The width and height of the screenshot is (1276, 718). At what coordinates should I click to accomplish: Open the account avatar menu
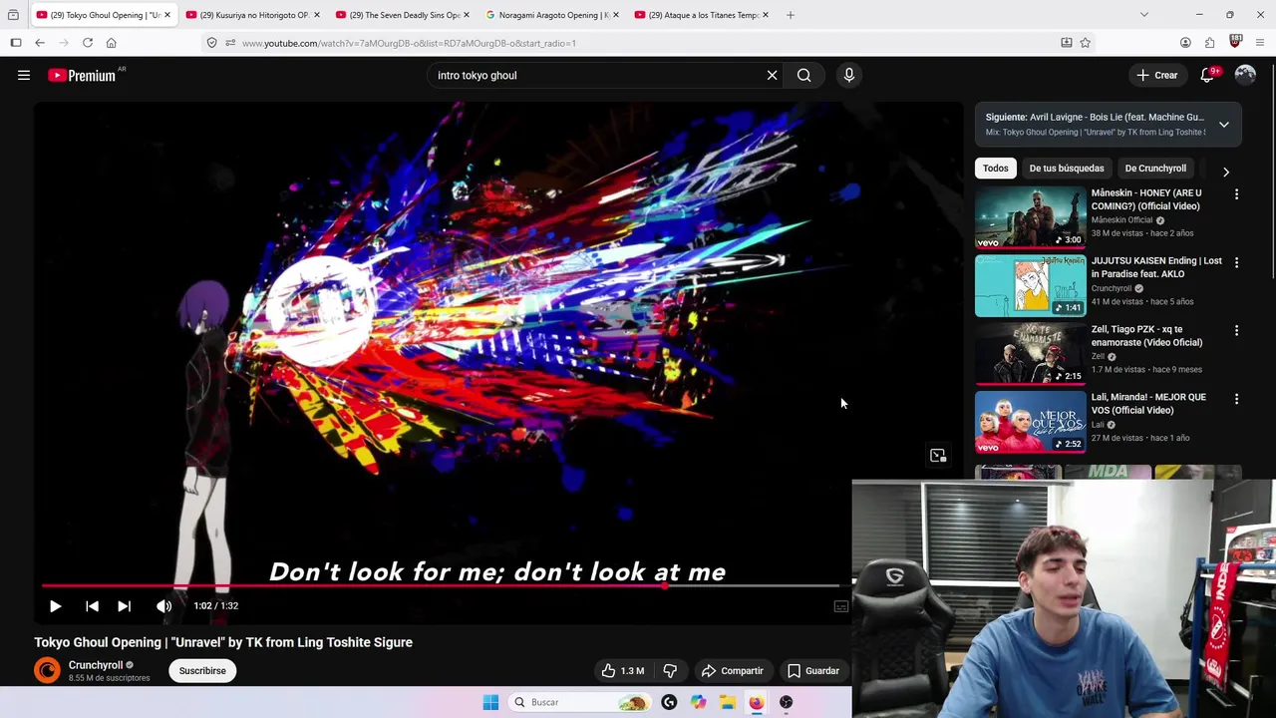pyautogui.click(x=1245, y=75)
